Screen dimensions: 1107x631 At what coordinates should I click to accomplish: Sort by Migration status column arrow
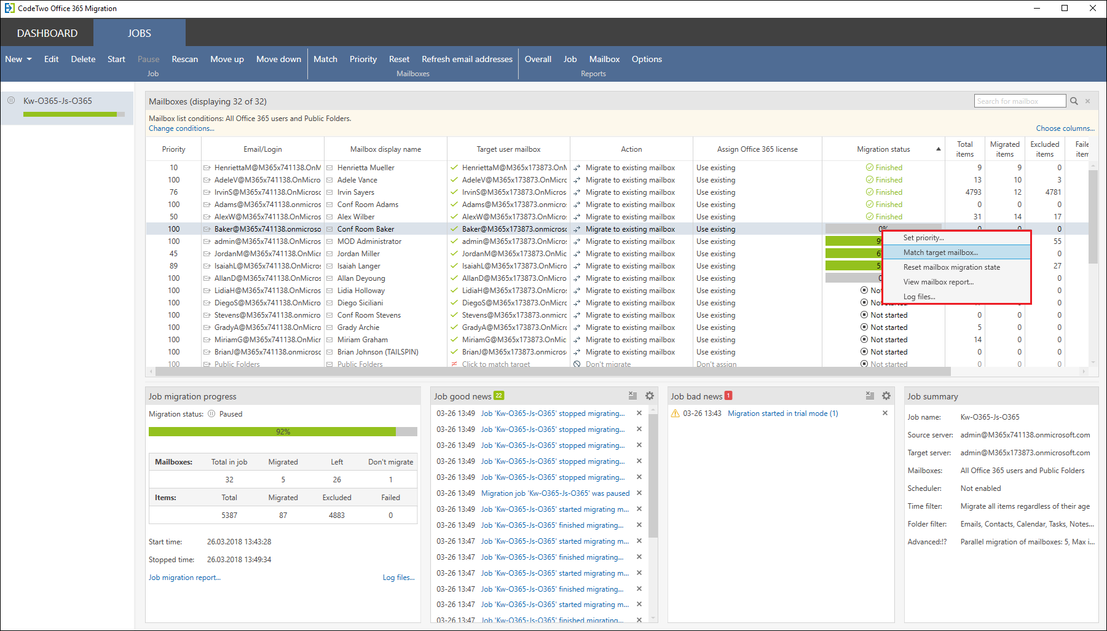[939, 149]
